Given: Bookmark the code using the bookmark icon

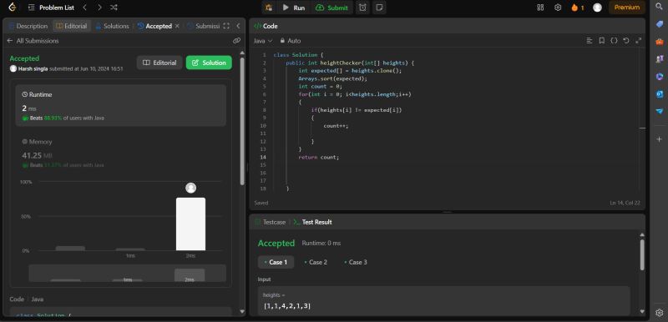Looking at the screenshot, I should [601, 41].
